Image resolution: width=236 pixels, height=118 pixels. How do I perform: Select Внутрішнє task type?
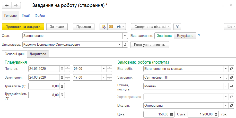pyautogui.click(x=185, y=36)
